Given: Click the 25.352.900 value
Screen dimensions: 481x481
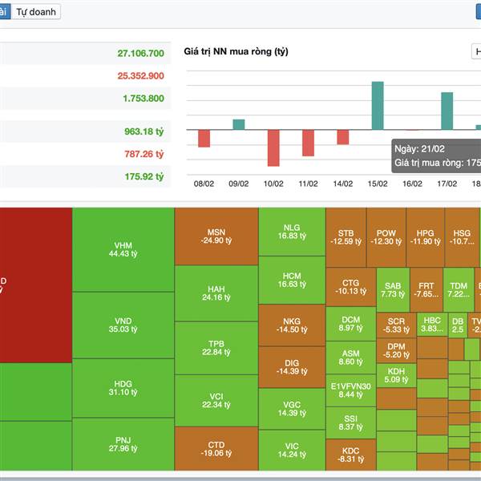Looking at the screenshot, I should [x=141, y=76].
